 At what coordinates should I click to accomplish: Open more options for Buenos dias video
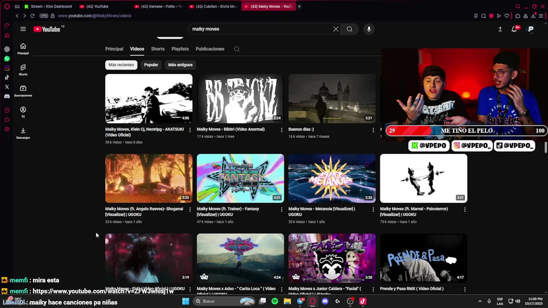pos(373,130)
